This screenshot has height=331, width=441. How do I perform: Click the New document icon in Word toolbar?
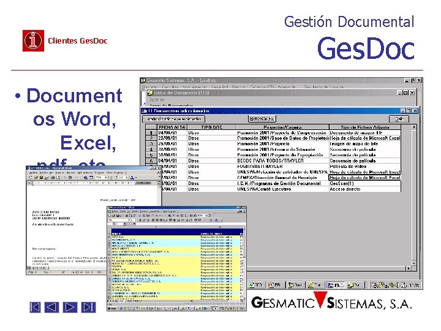click(x=31, y=178)
